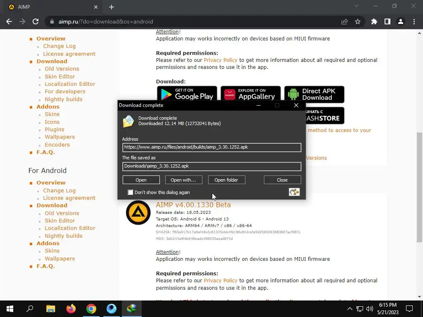Open the For developers link
Viewport: 423px width, 317px height.
tap(65, 92)
